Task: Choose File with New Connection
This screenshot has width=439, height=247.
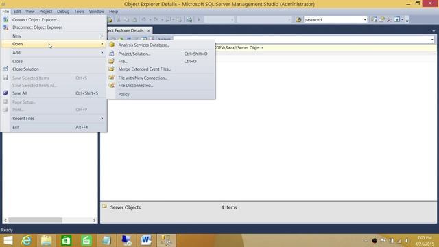Action: (x=161, y=78)
